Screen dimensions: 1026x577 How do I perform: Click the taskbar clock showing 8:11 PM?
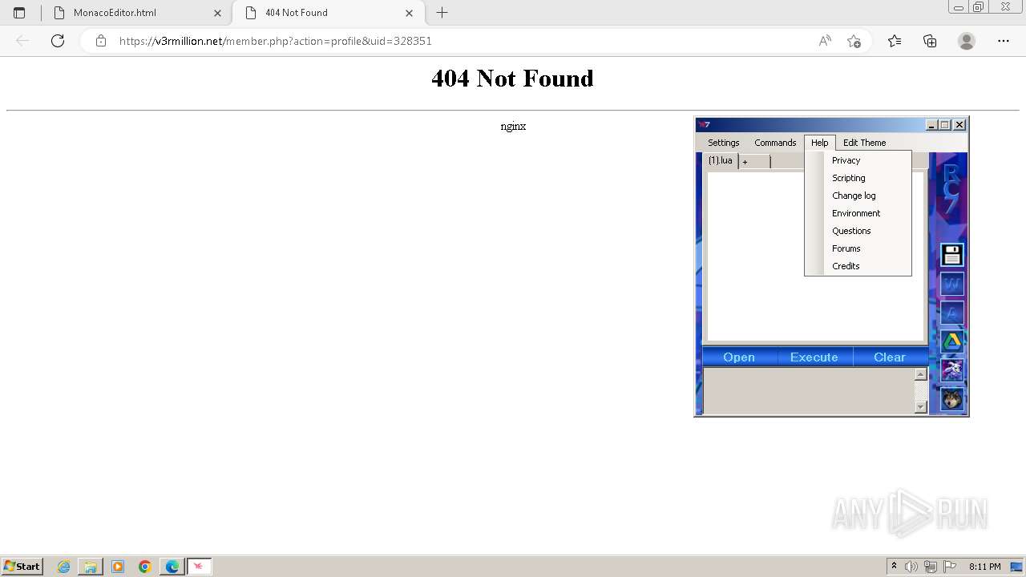tap(984, 567)
